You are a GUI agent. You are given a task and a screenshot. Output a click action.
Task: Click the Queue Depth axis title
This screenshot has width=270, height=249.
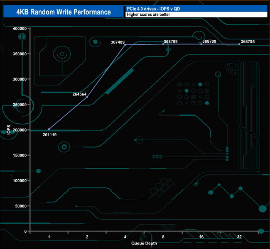(144, 243)
